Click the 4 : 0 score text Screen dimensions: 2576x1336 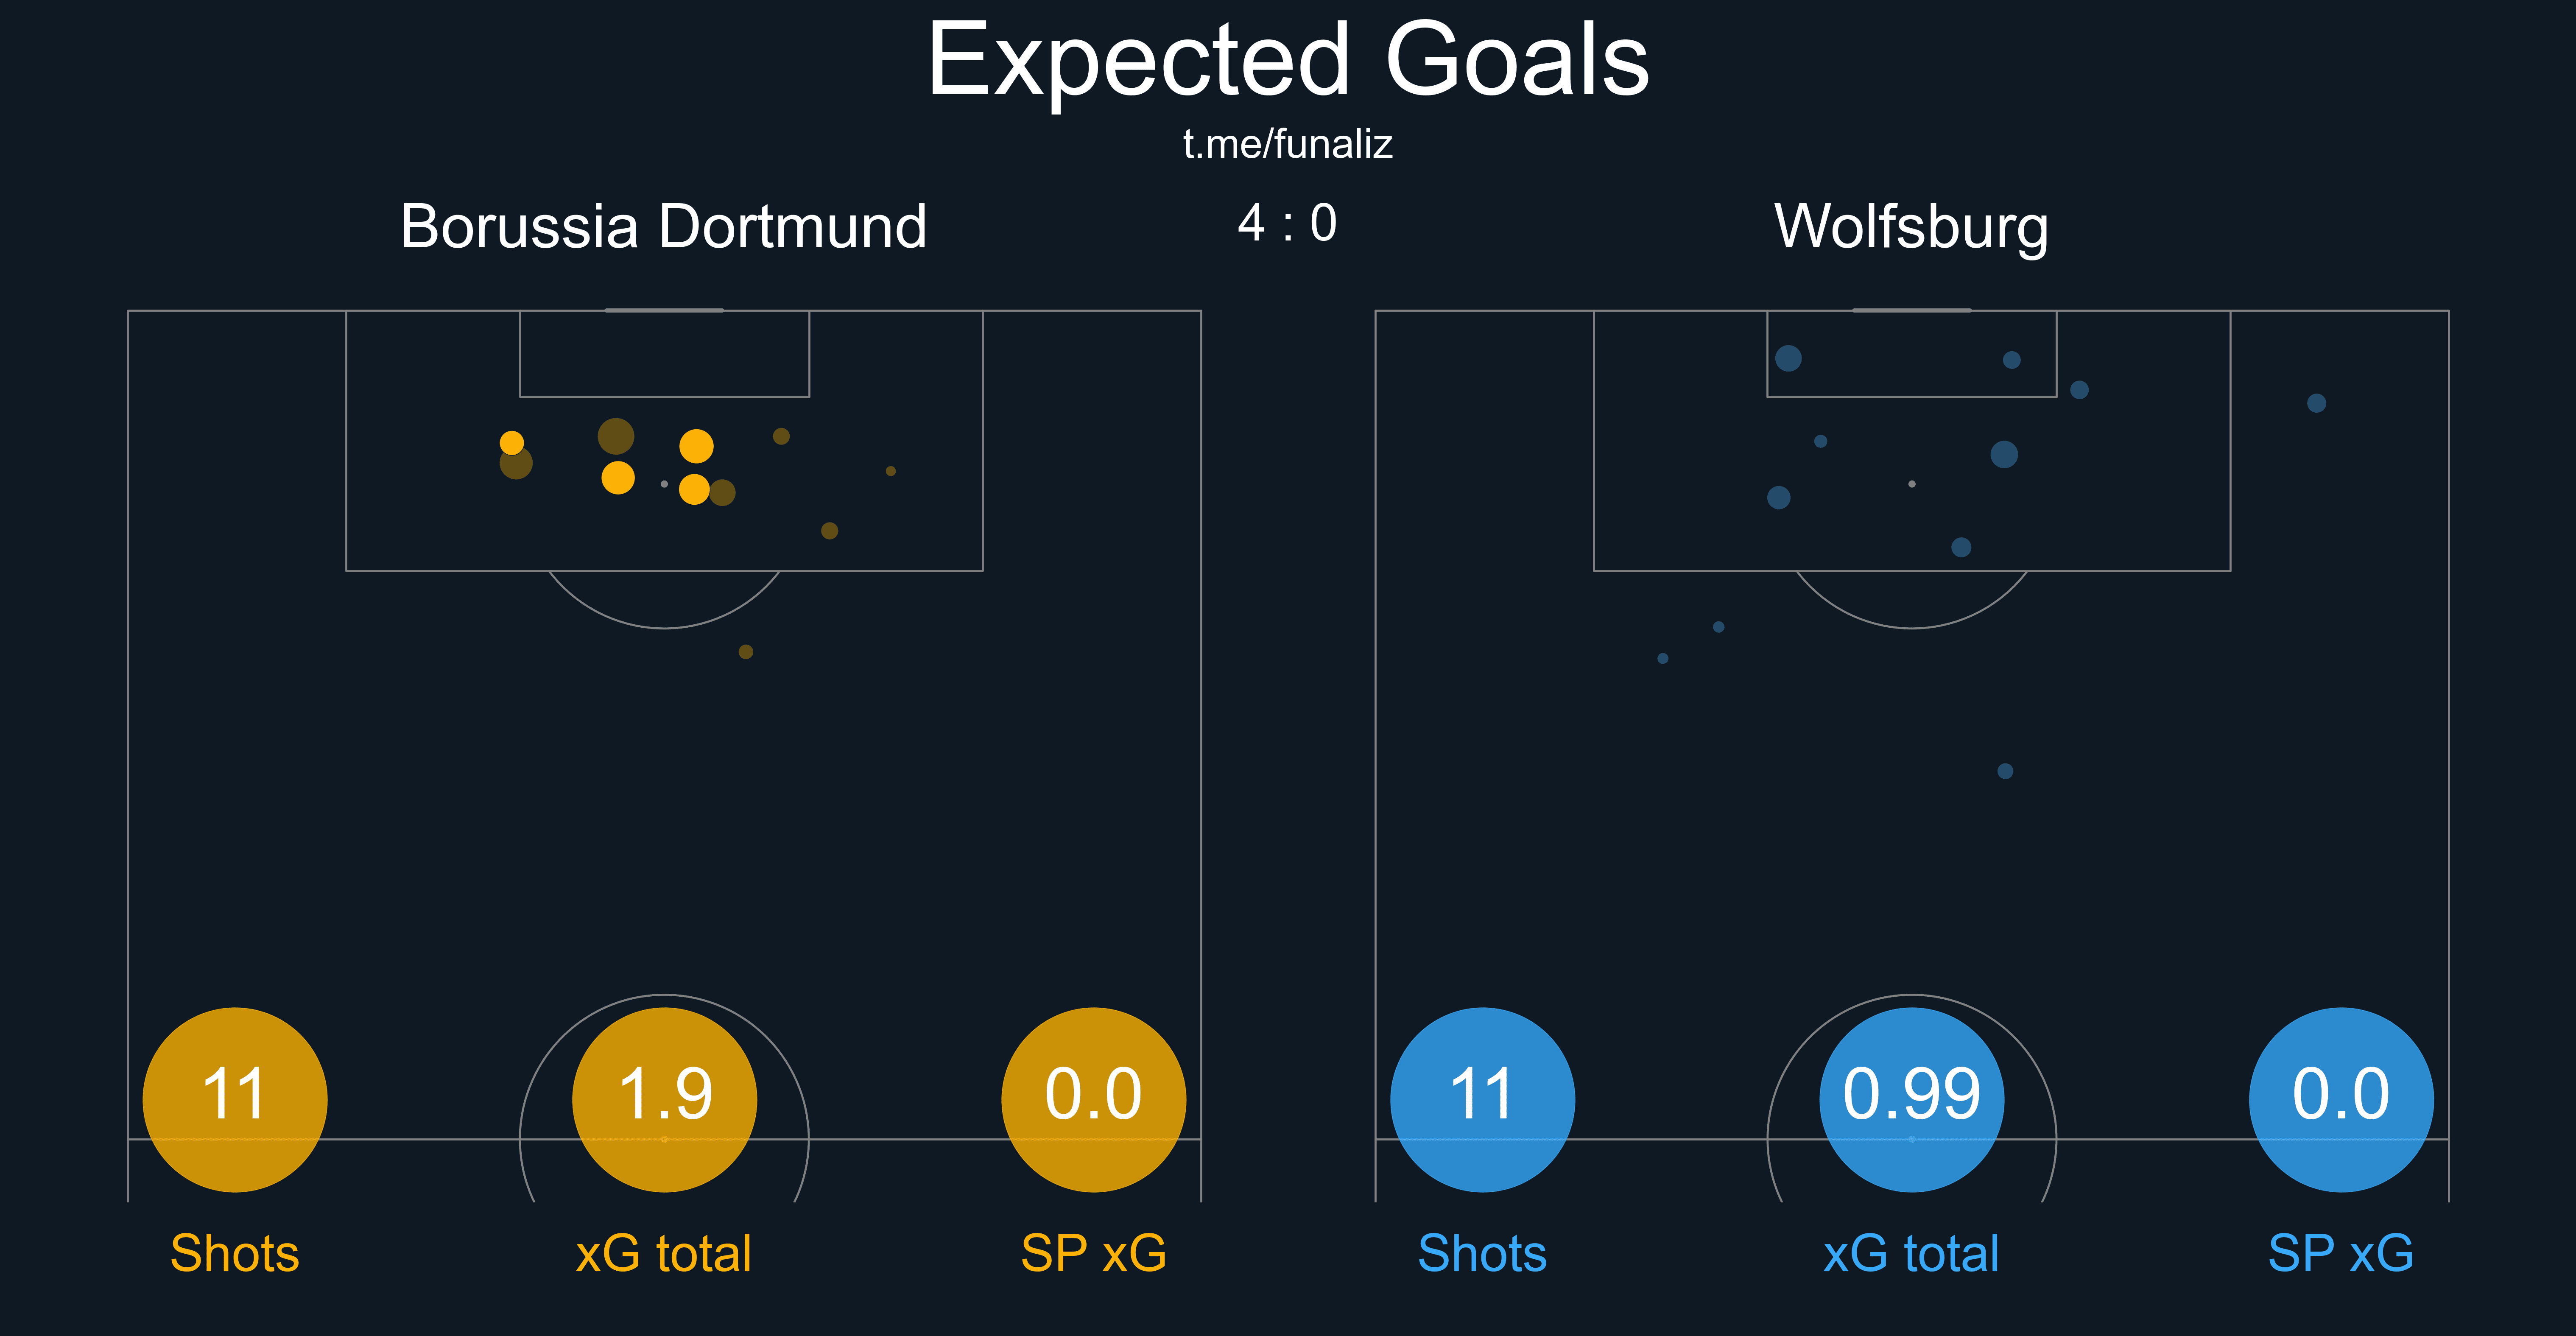[x=1287, y=223]
